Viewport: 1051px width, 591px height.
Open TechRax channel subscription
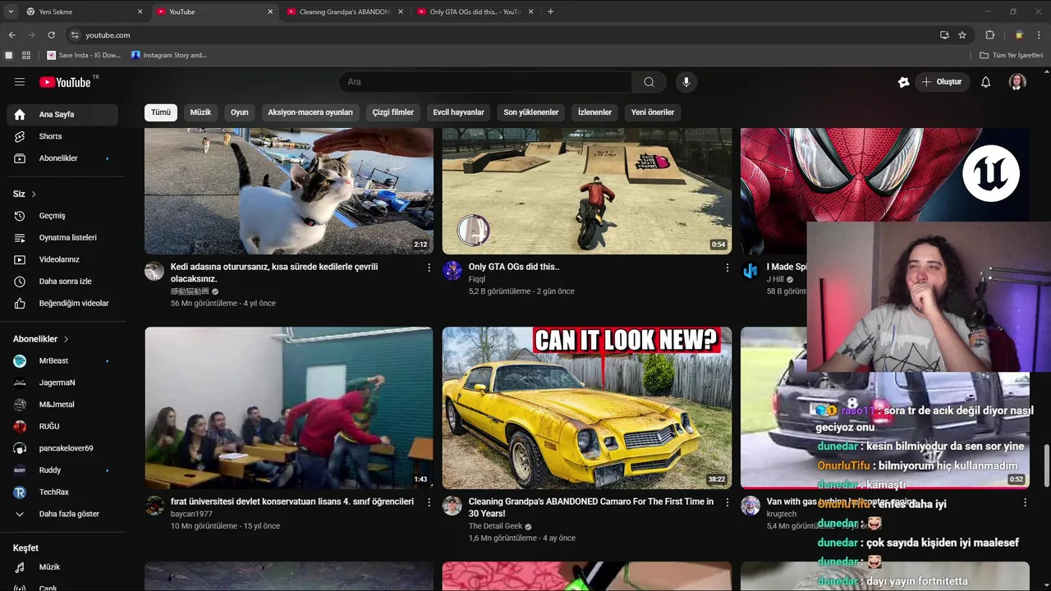[x=62, y=492]
